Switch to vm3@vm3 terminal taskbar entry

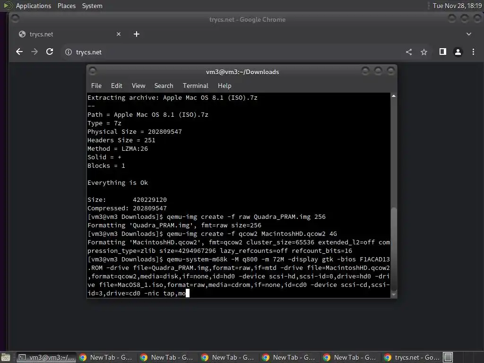[x=45, y=357]
